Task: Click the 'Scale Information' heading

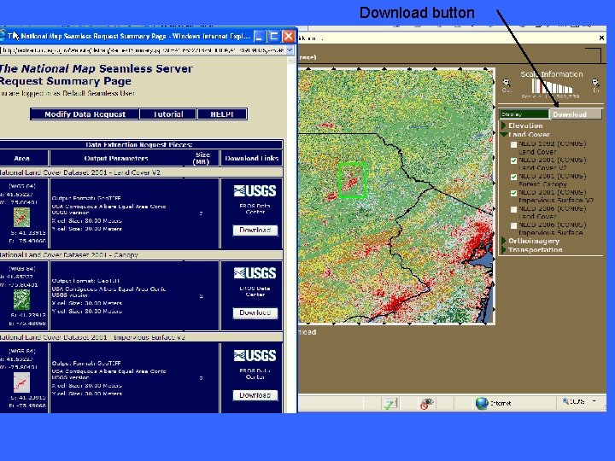Action: coord(552,74)
